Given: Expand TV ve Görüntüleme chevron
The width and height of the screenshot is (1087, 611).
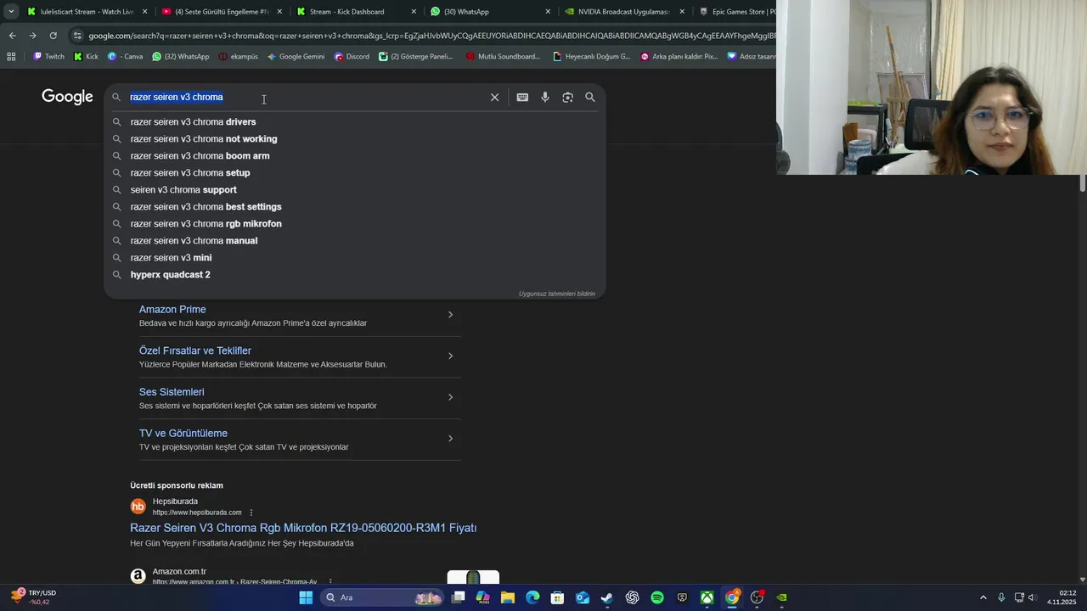Looking at the screenshot, I should point(450,439).
